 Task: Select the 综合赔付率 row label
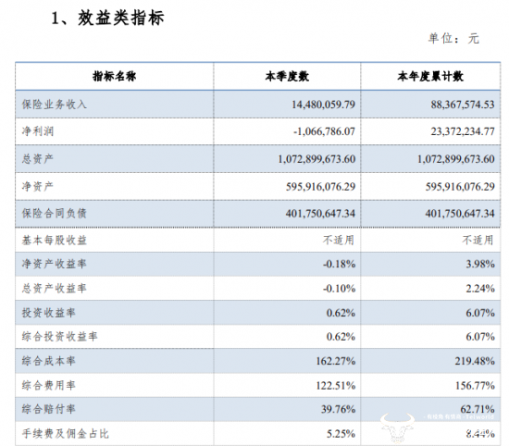tap(49, 409)
